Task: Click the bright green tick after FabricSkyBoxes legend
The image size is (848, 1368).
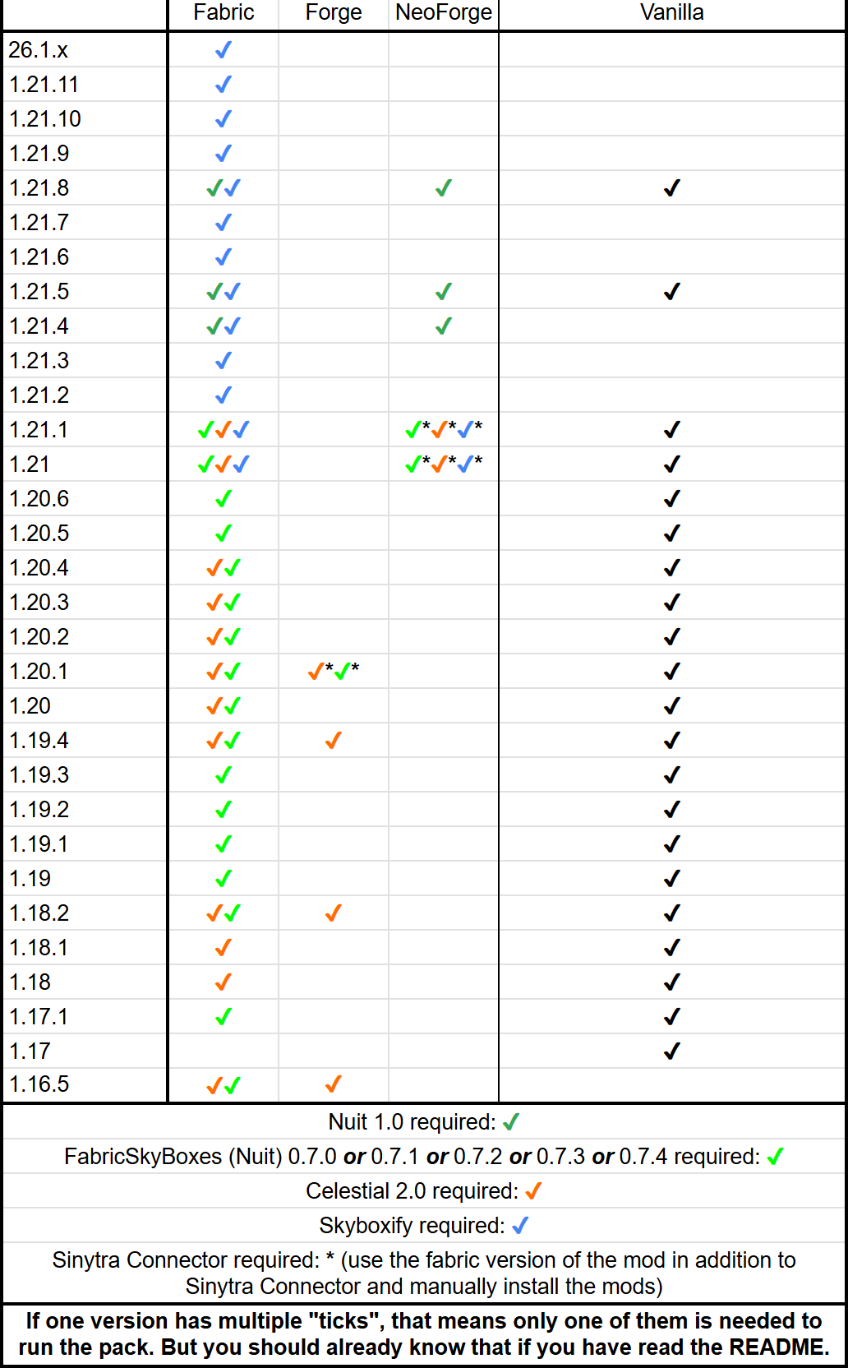Action: (776, 1157)
